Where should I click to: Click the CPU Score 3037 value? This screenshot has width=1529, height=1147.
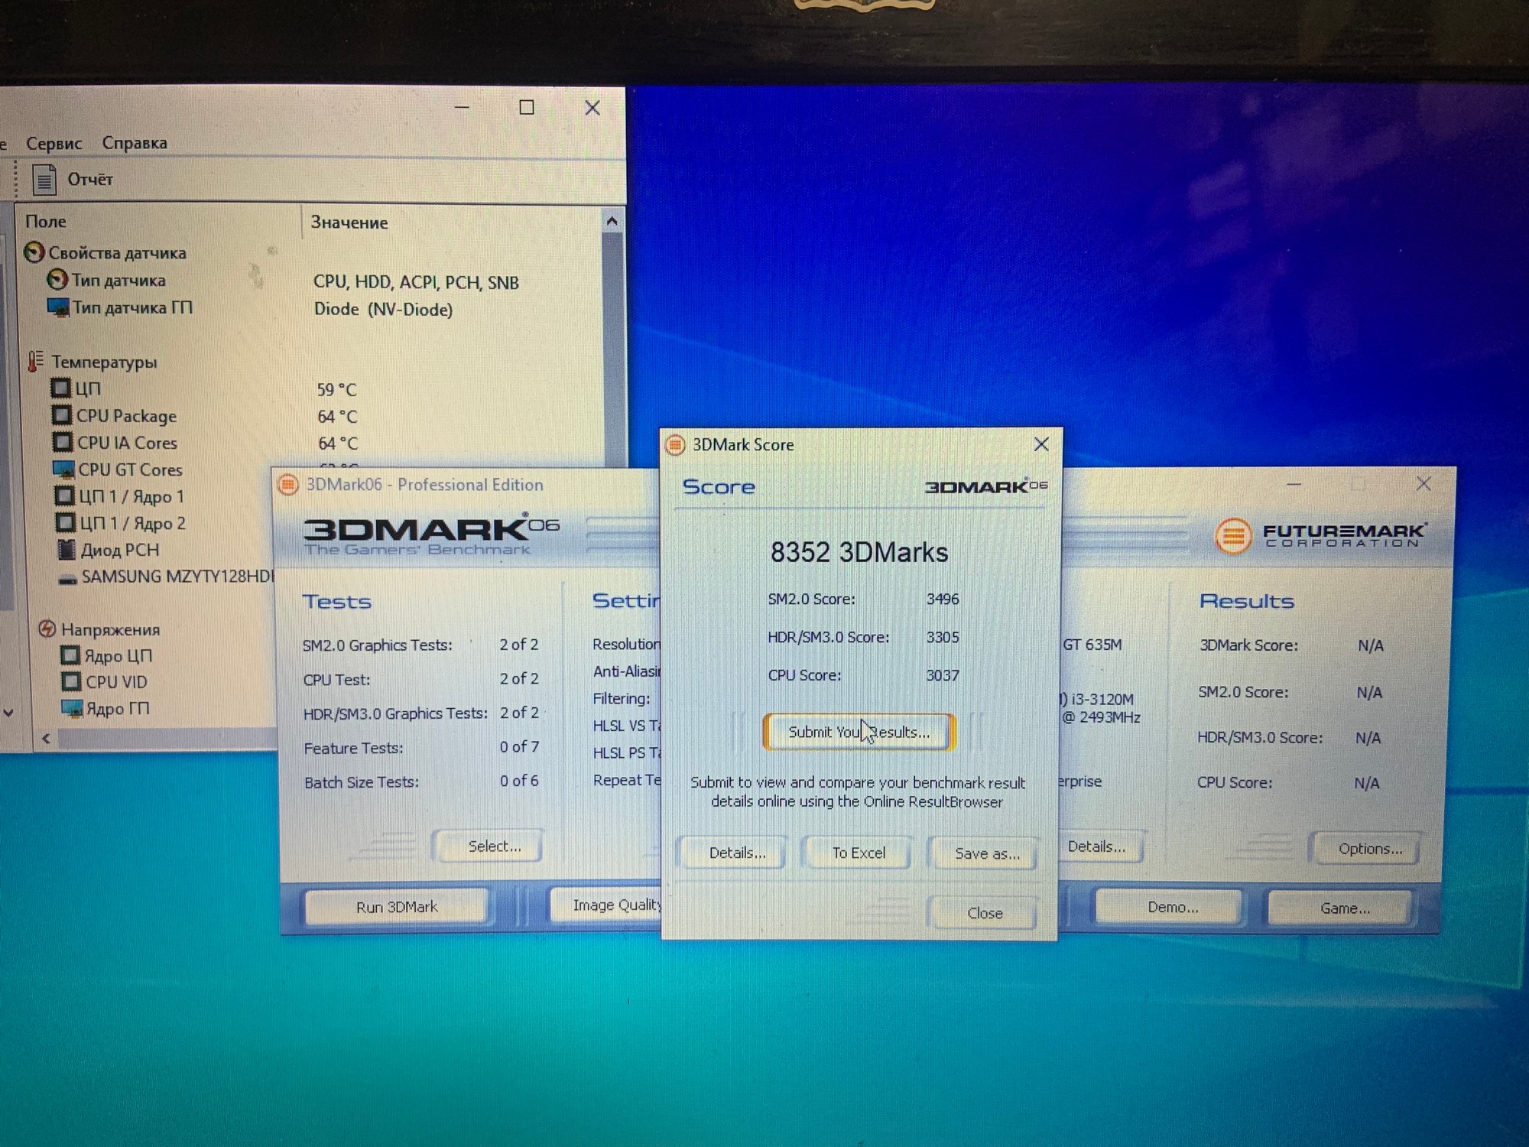coord(943,676)
